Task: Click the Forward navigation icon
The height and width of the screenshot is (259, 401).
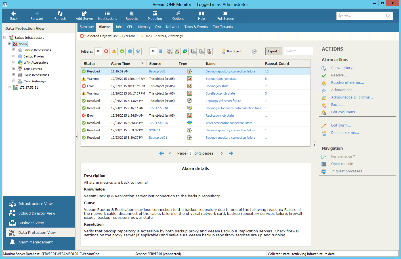Action: [37, 13]
